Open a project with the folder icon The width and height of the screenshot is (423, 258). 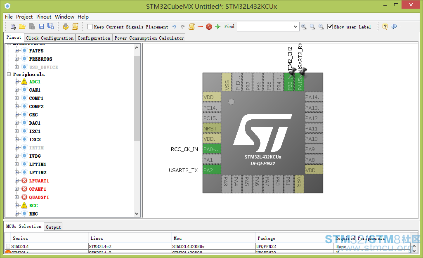point(22,26)
